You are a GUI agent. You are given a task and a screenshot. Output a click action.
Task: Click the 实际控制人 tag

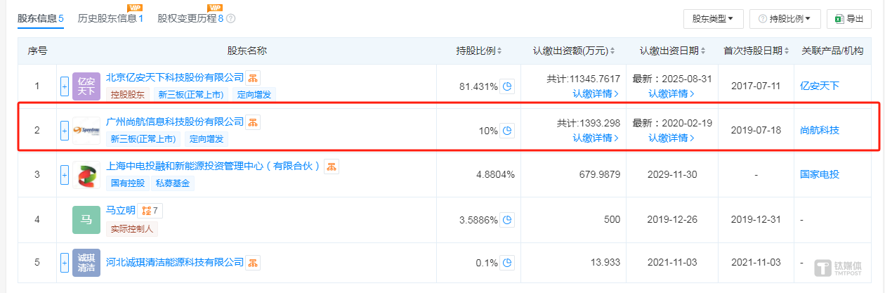pyautogui.click(x=132, y=228)
